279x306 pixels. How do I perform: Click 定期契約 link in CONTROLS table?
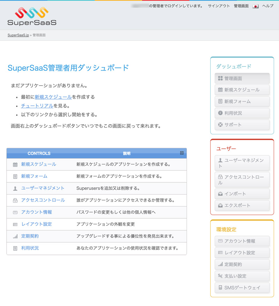(30, 236)
